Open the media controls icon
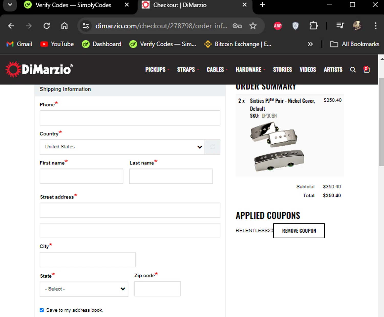Viewport: 384px width, 317px height. (340, 26)
